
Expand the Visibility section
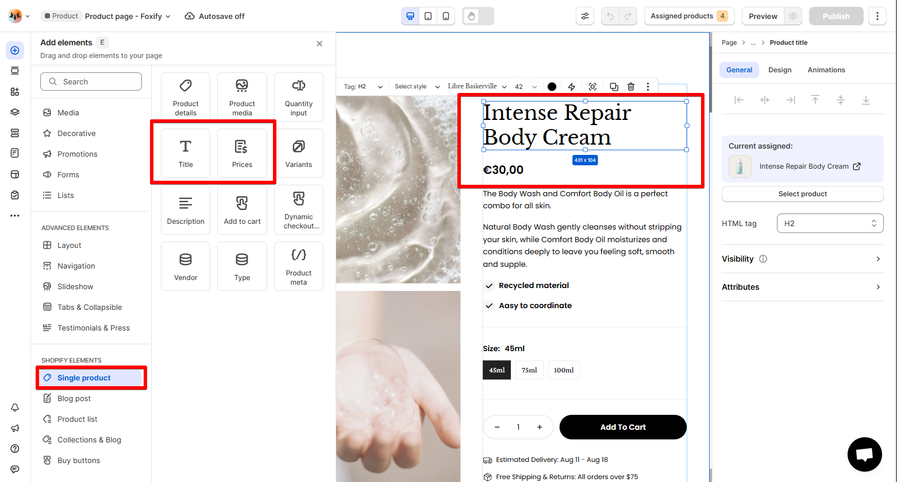[803, 259]
